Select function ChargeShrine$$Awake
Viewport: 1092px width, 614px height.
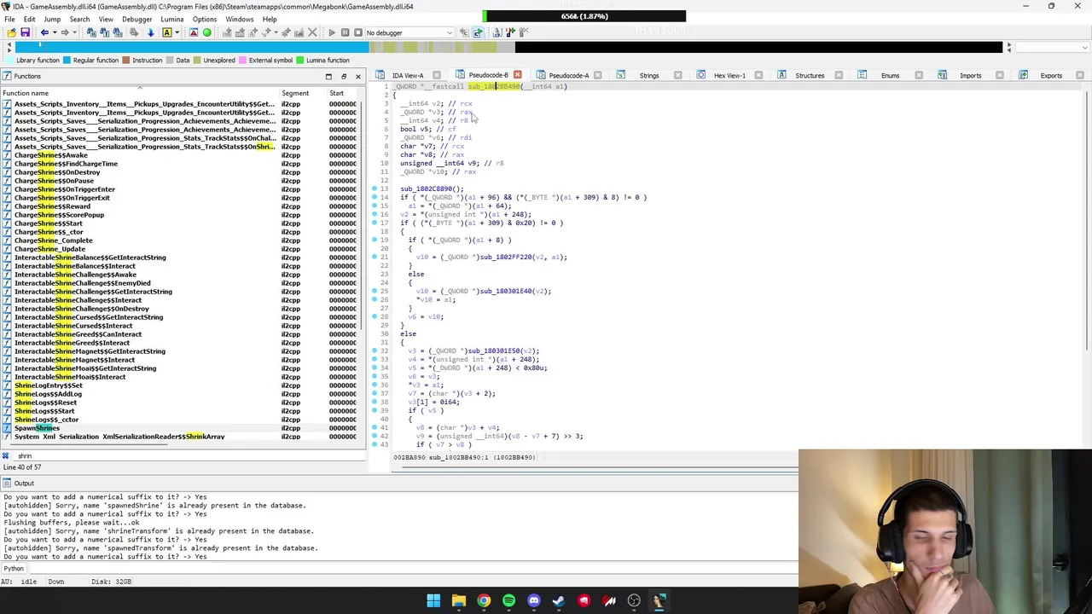[x=51, y=155]
